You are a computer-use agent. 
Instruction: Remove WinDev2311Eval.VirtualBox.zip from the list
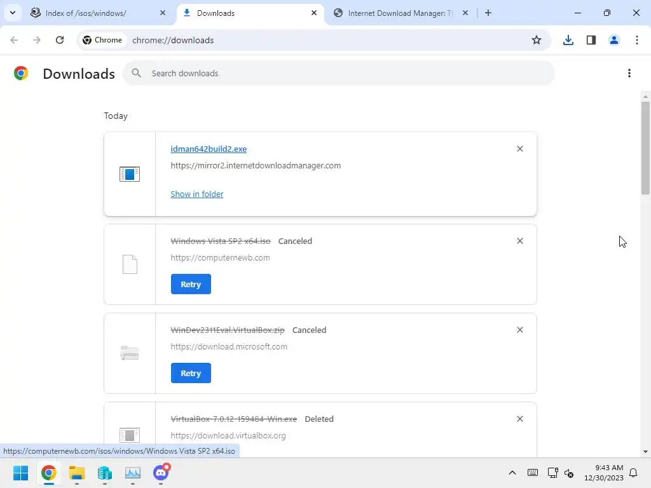(520, 330)
